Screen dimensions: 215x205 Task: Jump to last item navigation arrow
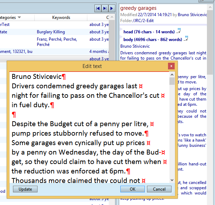click(105, 8)
